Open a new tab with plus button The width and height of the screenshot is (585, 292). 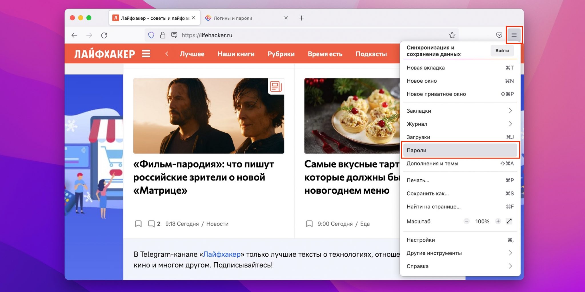click(x=301, y=18)
